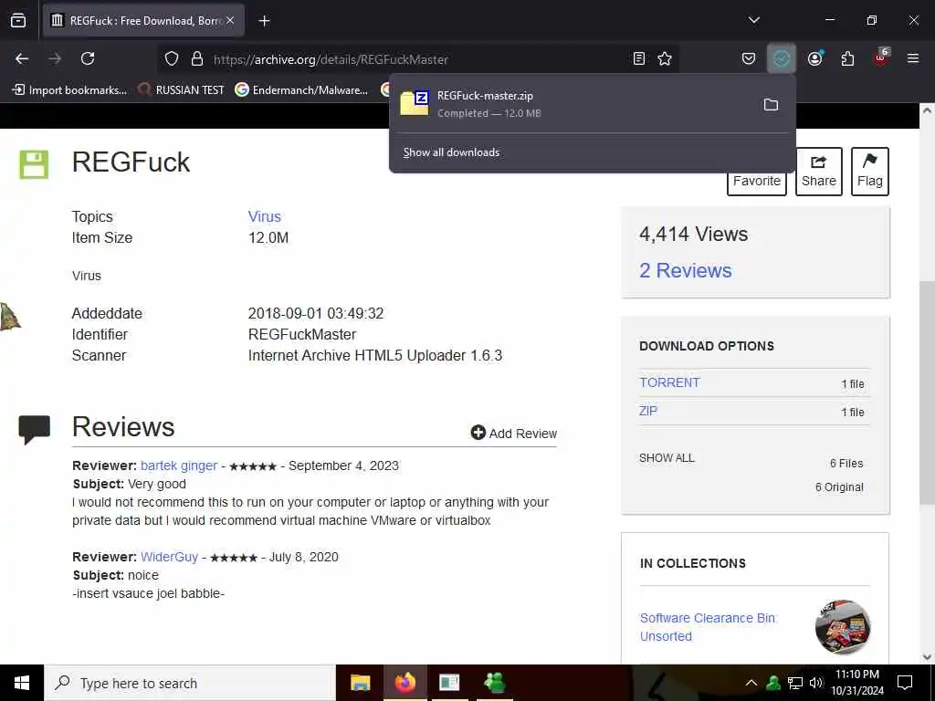
Task: Bookmark this page with the star icon
Action: point(665,58)
